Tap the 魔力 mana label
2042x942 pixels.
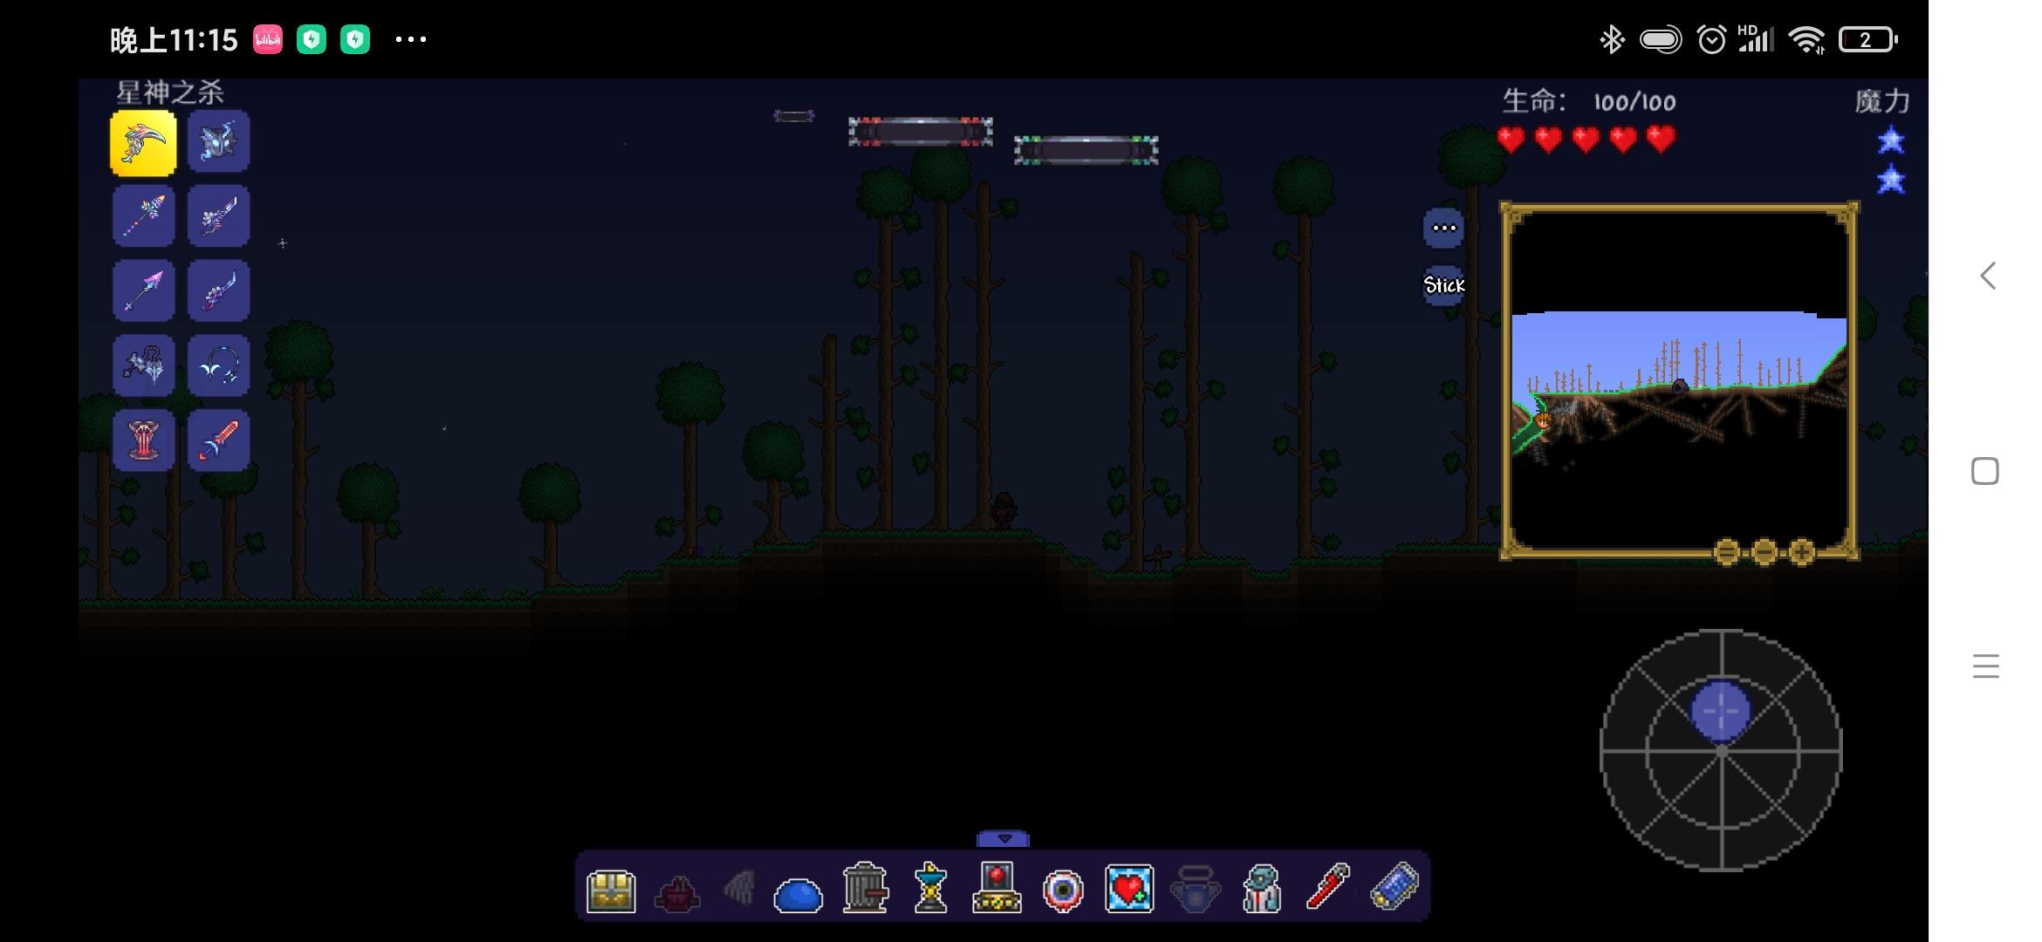click(1882, 101)
